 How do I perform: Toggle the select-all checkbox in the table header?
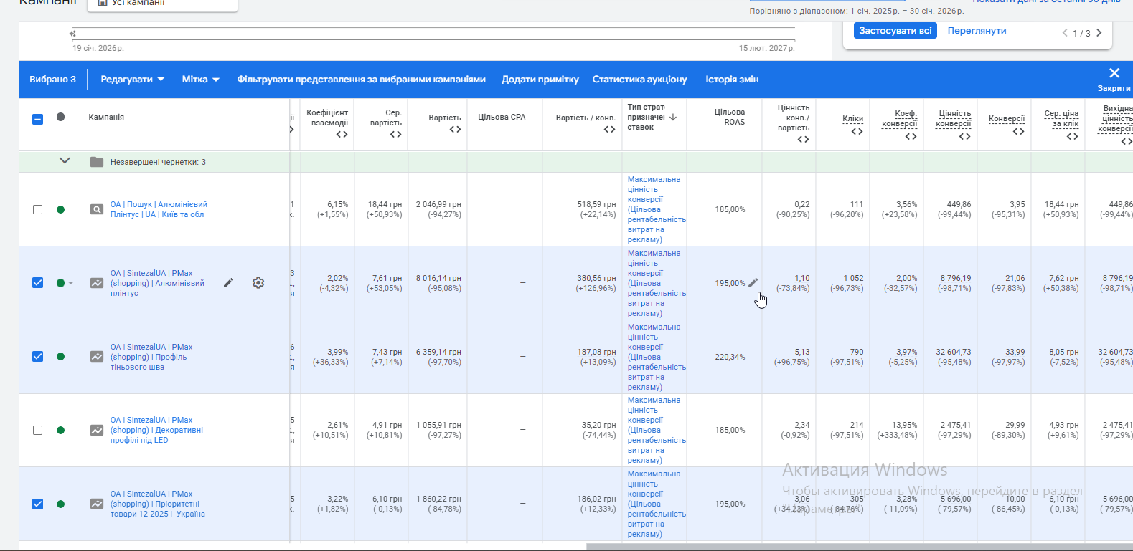[x=38, y=119]
